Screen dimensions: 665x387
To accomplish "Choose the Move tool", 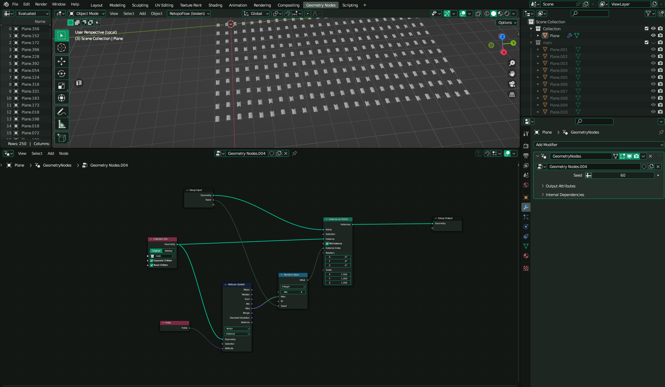I will 62,62.
